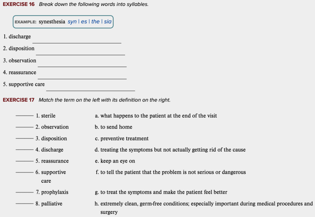
Task: Select definition e, keep an eye on
Action: 115,161
